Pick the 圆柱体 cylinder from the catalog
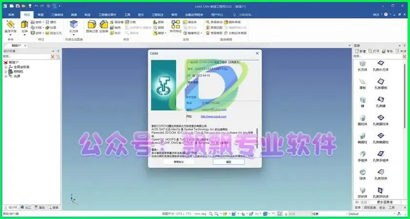The image size is (410, 219). click(x=362, y=120)
